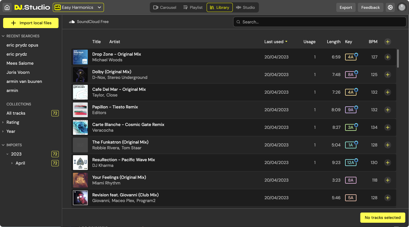This screenshot has height=227, width=409.
Task: Expand the April imports folder
Action: click(x=12, y=163)
